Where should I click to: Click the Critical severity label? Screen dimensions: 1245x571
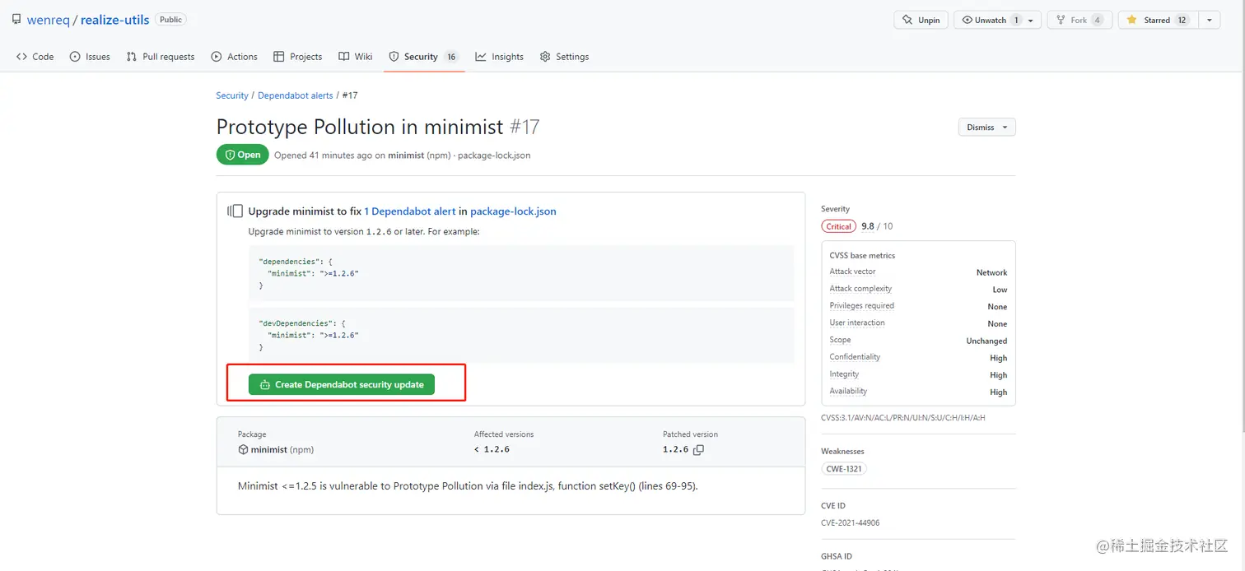pos(838,226)
